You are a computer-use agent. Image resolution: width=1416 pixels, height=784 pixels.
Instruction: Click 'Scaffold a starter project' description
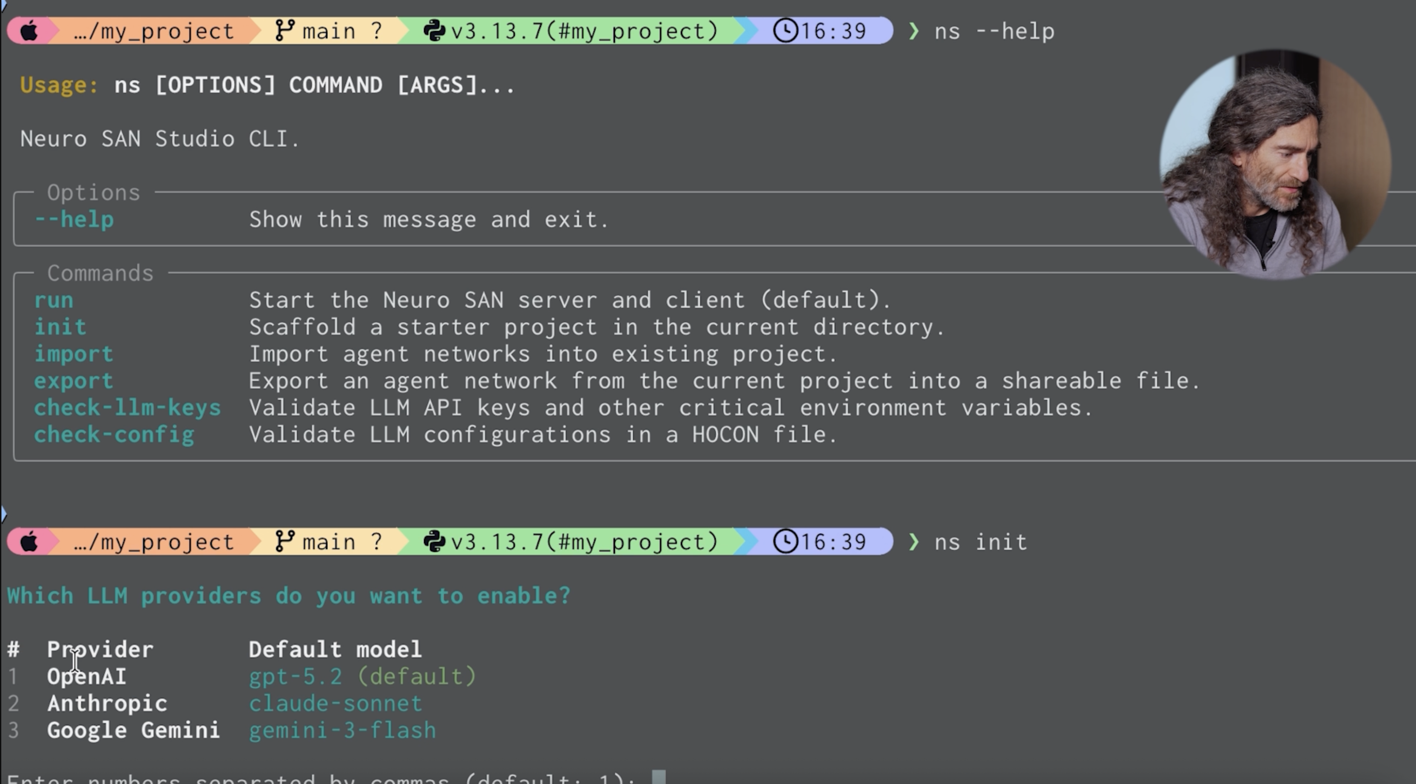tap(597, 327)
